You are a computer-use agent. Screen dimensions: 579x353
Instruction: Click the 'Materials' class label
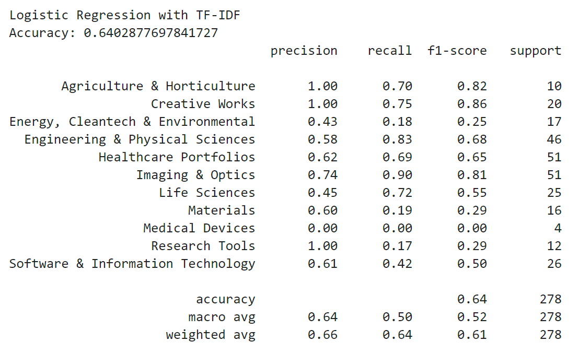(x=222, y=210)
